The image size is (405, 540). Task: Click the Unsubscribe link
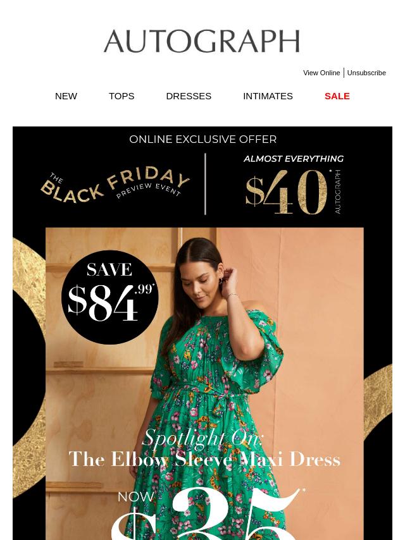(x=366, y=73)
